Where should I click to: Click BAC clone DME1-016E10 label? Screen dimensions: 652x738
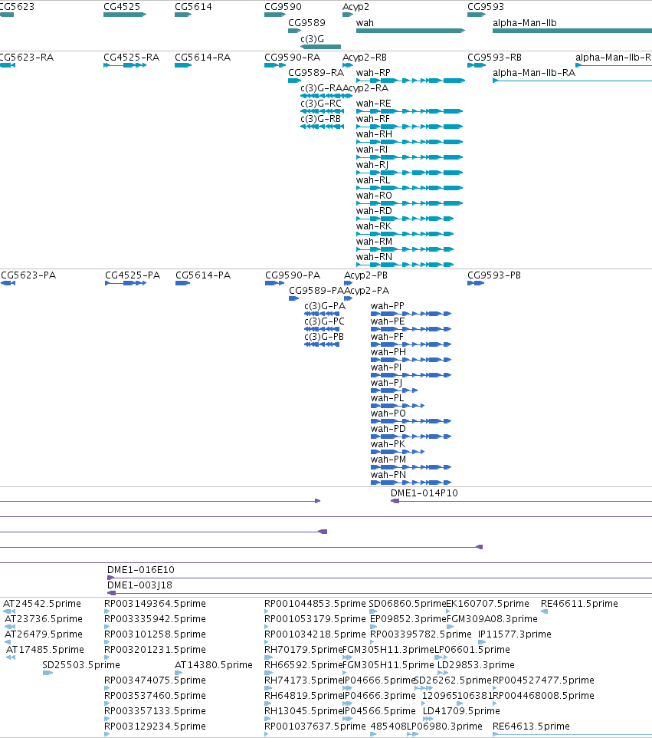[x=141, y=569]
